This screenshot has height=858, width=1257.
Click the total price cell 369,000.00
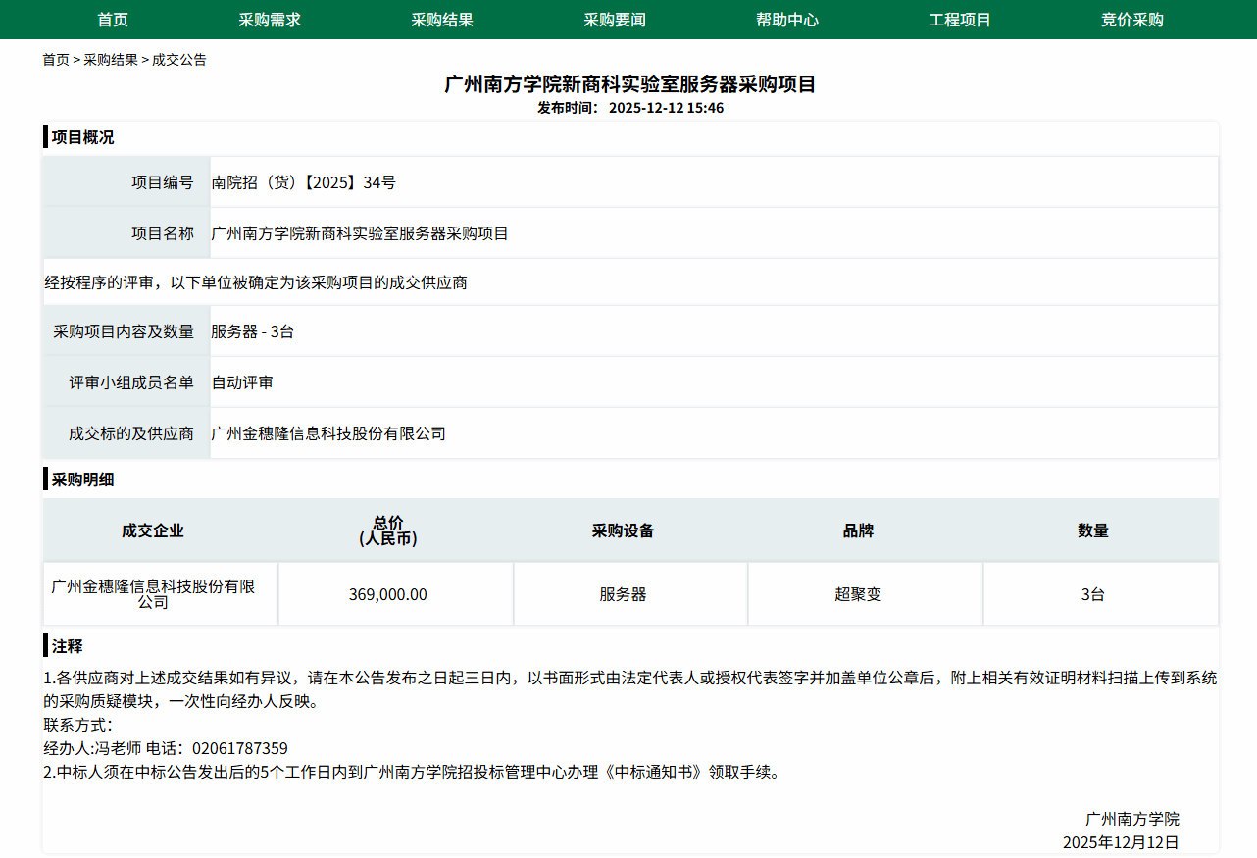coord(387,594)
